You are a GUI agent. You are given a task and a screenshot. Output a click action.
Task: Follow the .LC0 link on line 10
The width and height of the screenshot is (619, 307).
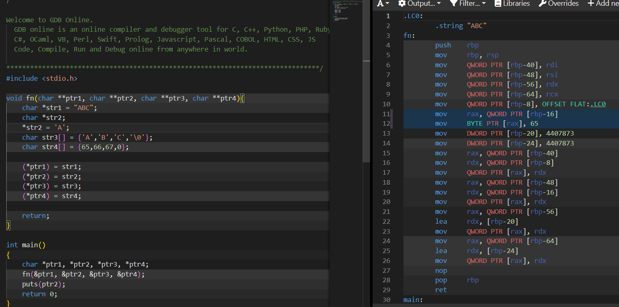[x=598, y=104]
